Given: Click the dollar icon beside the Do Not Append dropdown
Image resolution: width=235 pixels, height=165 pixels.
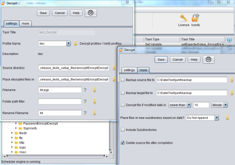Looking at the screenshot, I should pyautogui.click(x=227, y=118).
